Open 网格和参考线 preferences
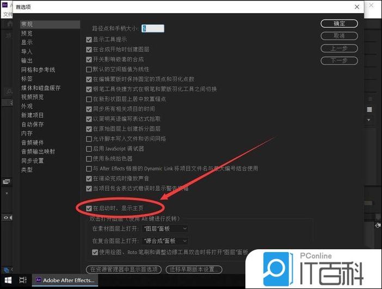Screen dimensions: 382x289 [x=38, y=70]
